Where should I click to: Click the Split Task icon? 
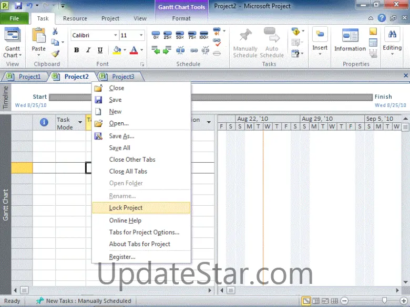[180, 50]
